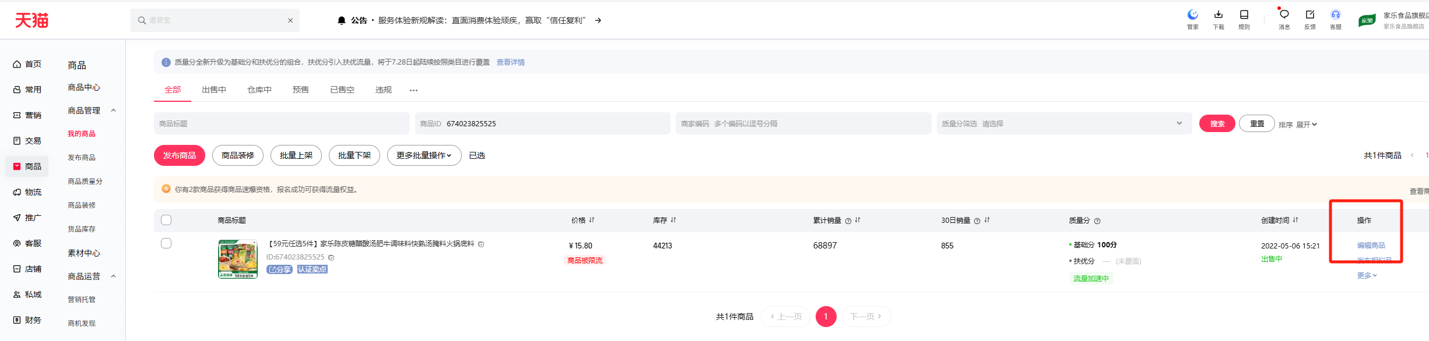
Task: Open the 查看详情 link
Action: [511, 62]
